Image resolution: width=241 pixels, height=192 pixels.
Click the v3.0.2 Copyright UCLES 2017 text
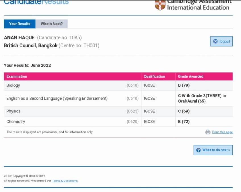tap(25, 176)
